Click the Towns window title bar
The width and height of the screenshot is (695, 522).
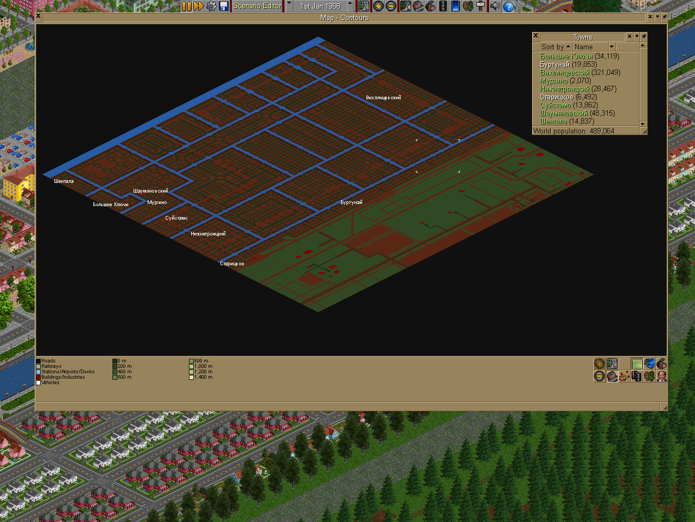(x=582, y=37)
